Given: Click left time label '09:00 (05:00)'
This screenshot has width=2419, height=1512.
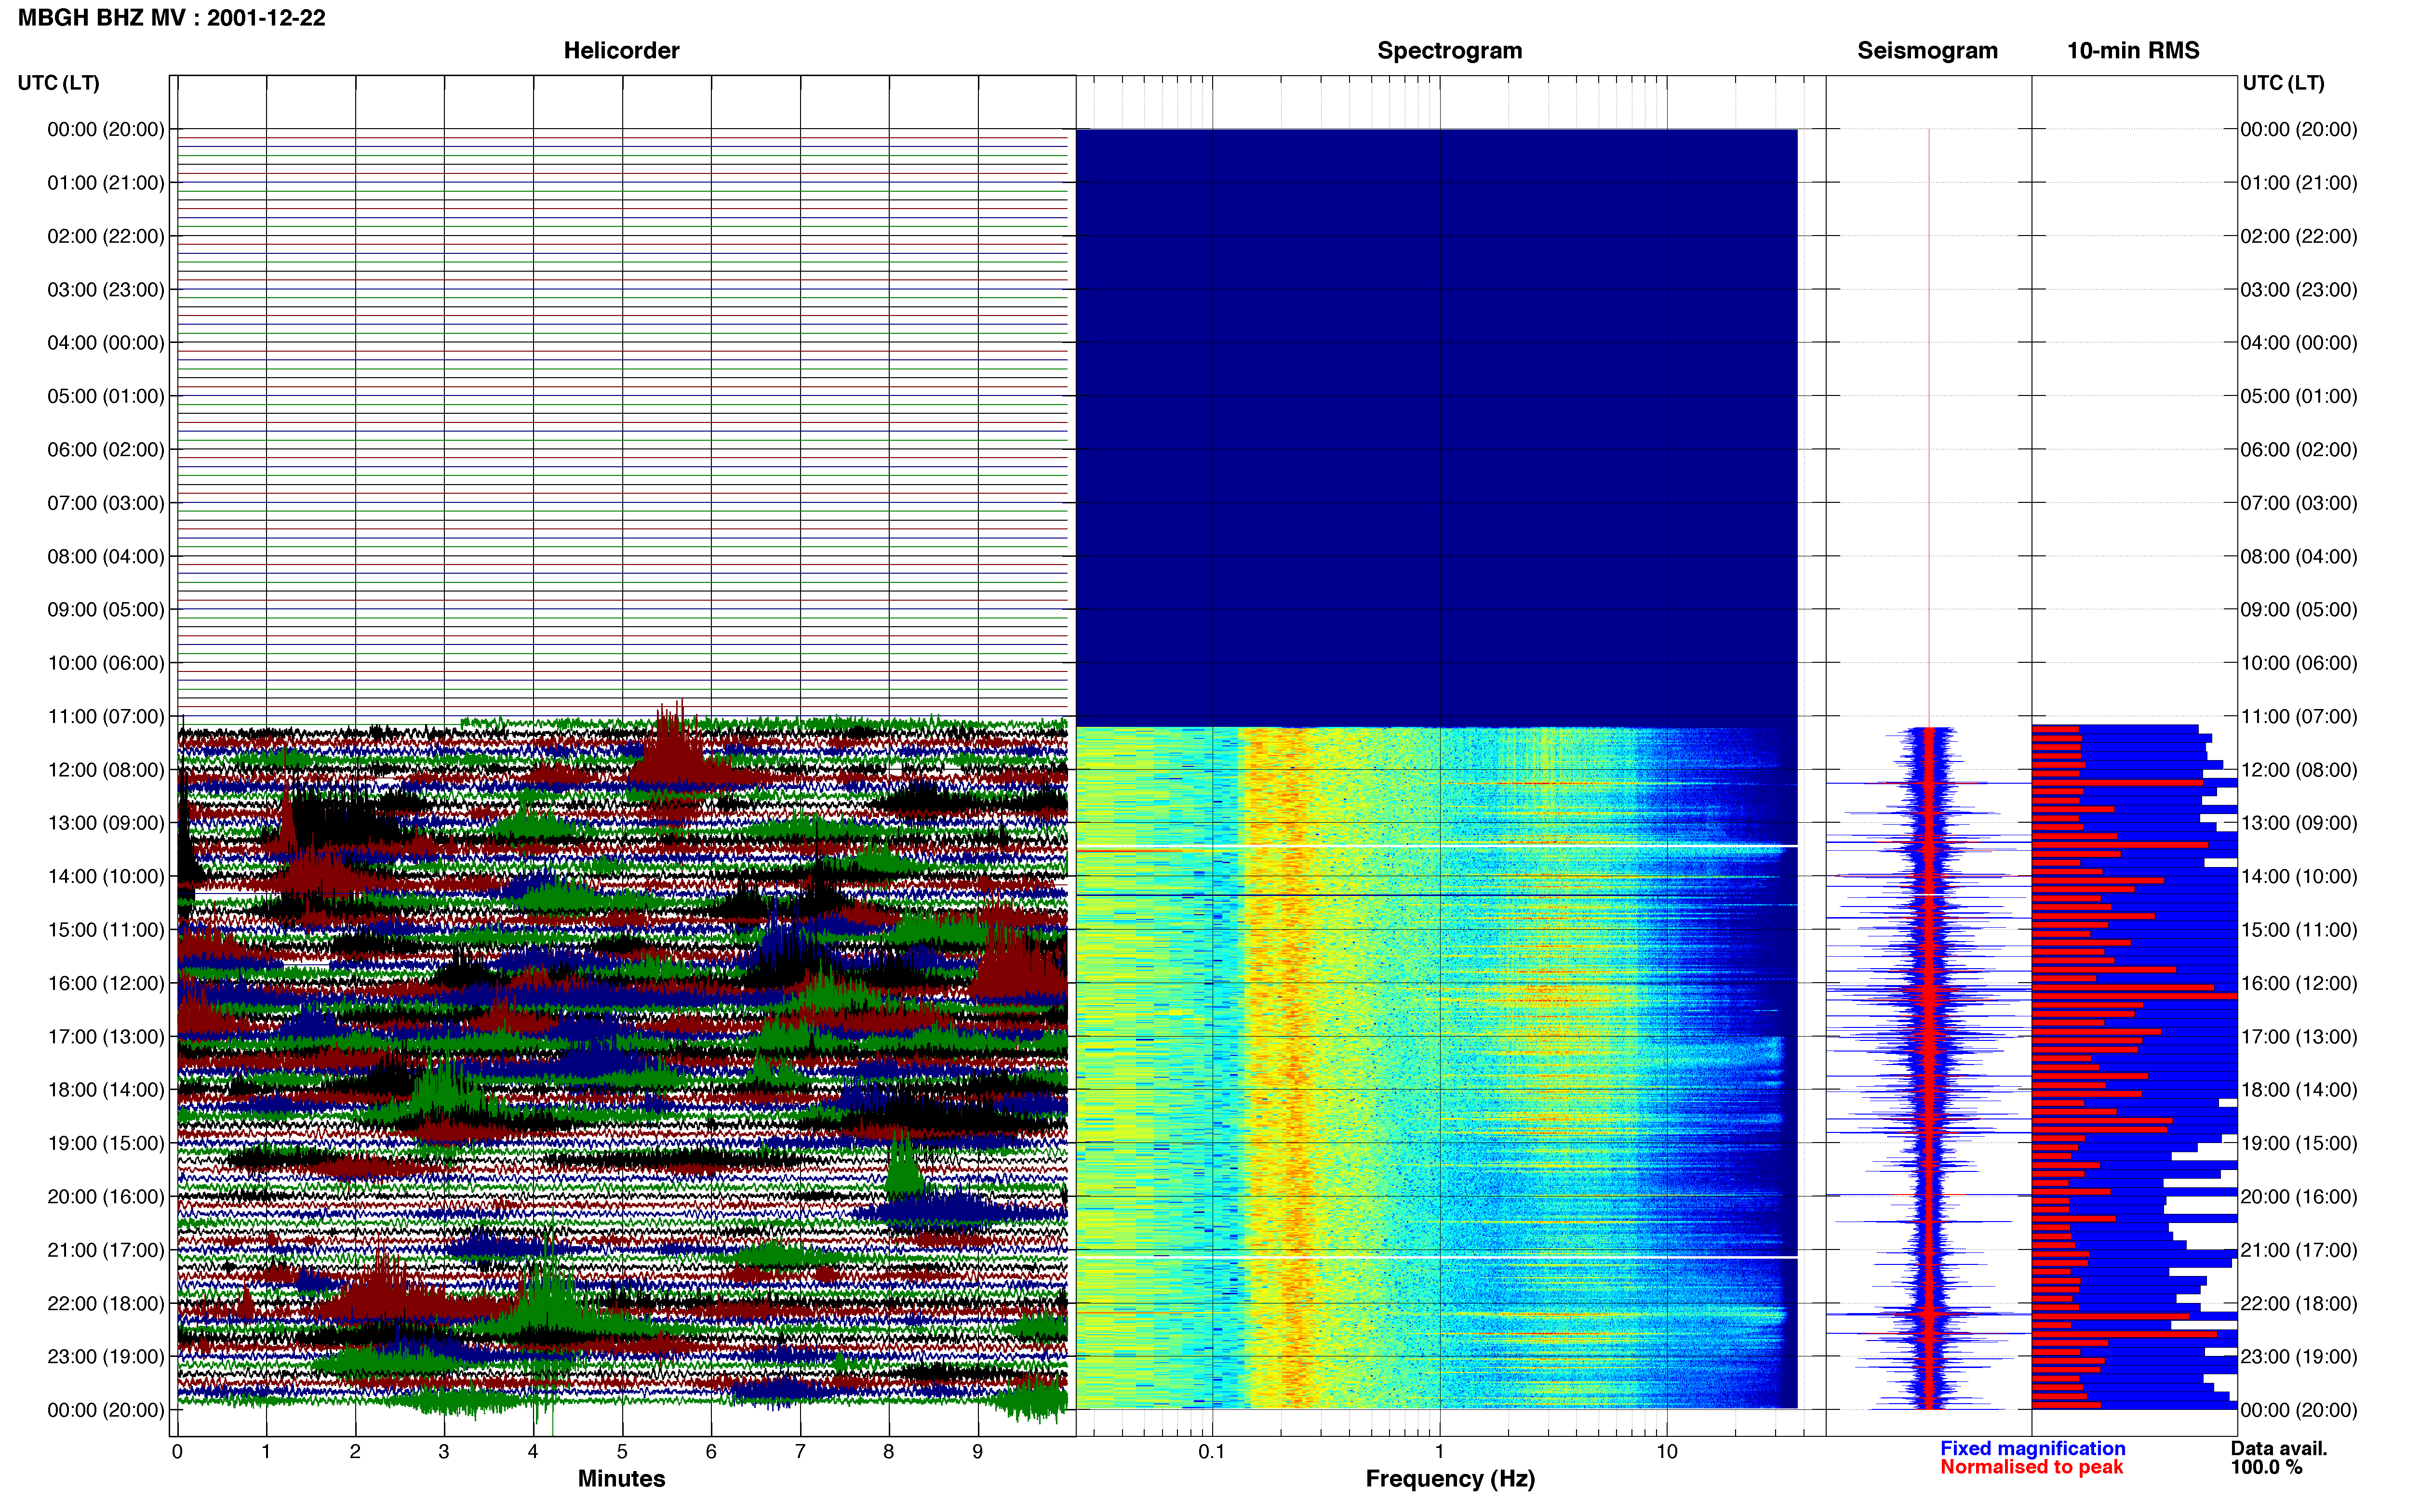Looking at the screenshot, I should [106, 610].
